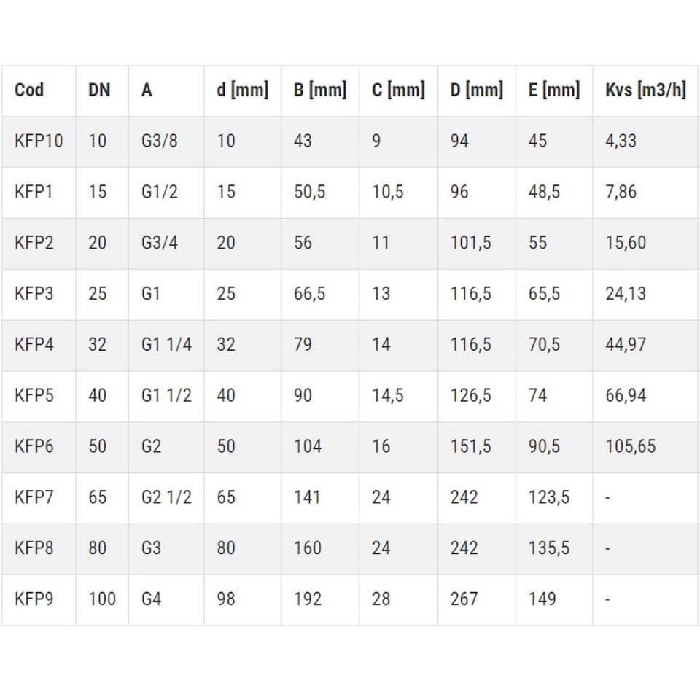This screenshot has width=700, height=700.
Task: Select the 98 d value for KFP9
Action: [226, 599]
